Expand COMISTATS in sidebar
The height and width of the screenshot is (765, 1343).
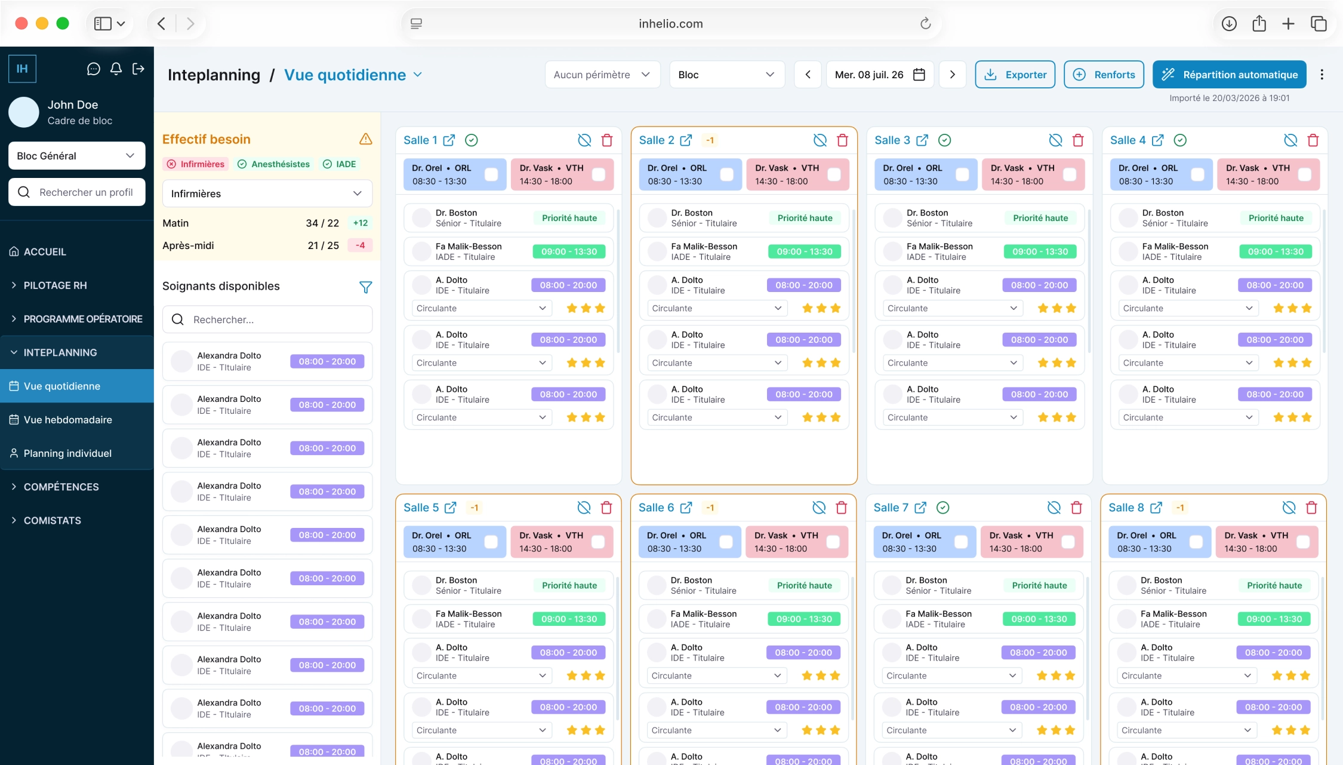click(76, 521)
